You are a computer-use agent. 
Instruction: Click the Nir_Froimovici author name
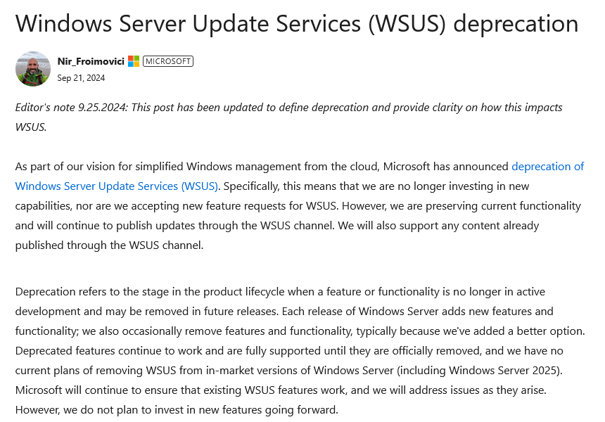pyautogui.click(x=91, y=61)
